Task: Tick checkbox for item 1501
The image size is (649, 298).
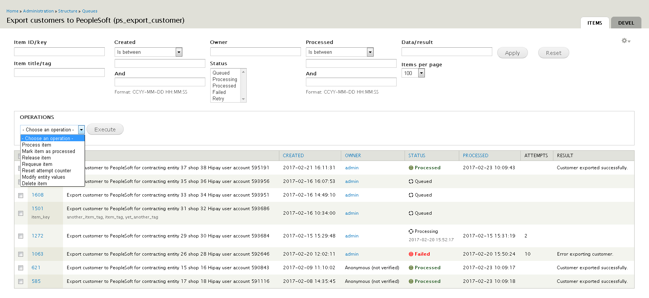Action: (x=20, y=214)
